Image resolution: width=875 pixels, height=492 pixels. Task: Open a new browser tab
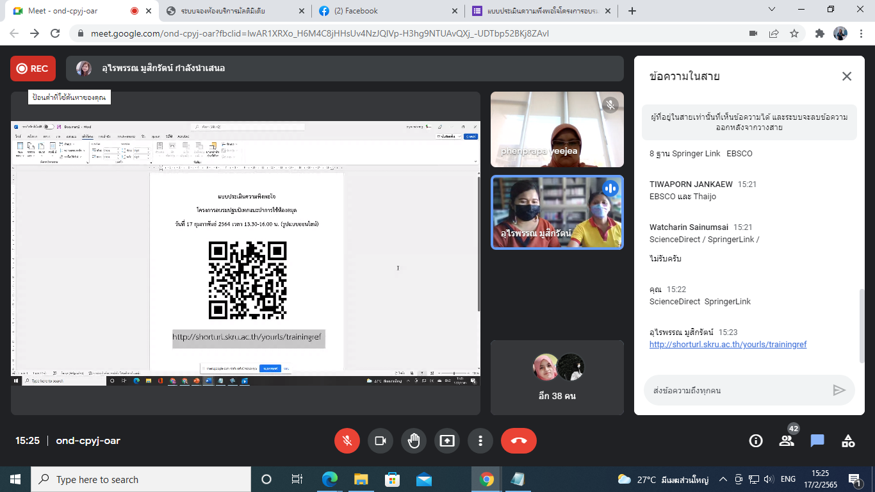click(x=632, y=11)
